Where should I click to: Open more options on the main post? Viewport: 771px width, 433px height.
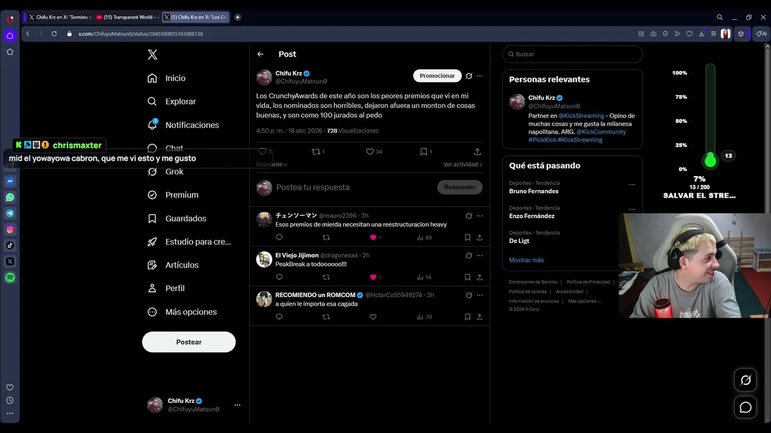[x=479, y=76]
